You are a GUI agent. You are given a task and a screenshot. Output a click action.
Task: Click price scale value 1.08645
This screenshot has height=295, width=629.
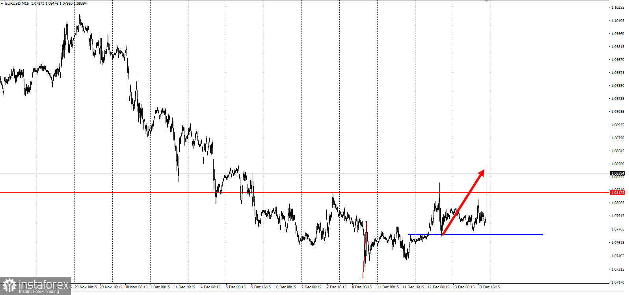pos(618,151)
